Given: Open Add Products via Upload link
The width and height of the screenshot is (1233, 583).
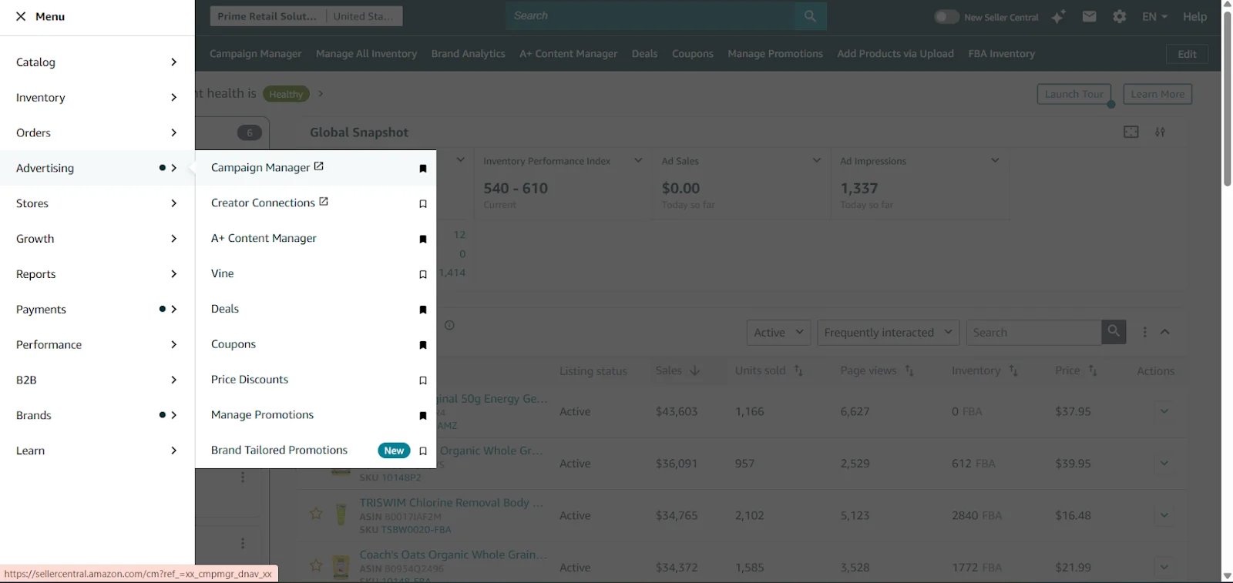Looking at the screenshot, I should (x=895, y=54).
